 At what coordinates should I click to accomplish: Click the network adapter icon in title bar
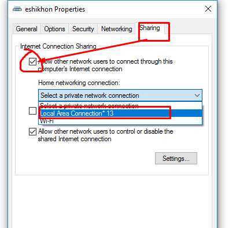point(17,9)
